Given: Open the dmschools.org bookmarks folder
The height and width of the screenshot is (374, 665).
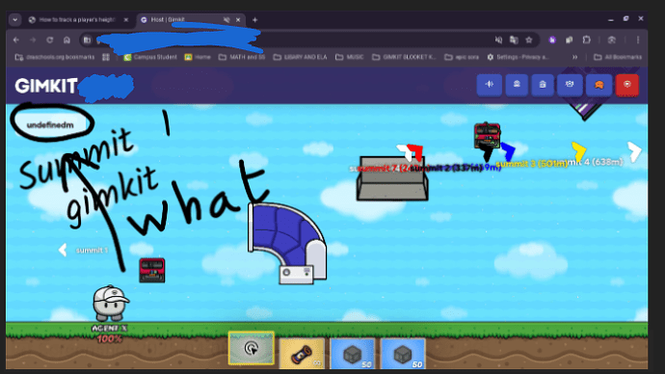Looking at the screenshot, I should 55,57.
